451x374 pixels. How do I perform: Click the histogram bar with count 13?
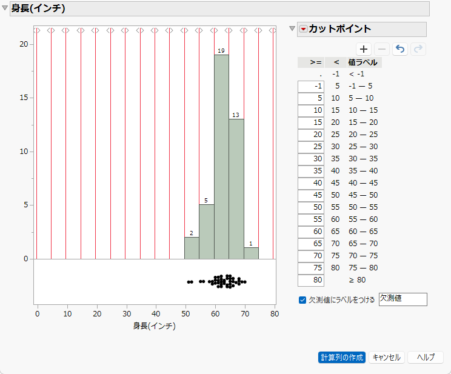click(x=236, y=189)
